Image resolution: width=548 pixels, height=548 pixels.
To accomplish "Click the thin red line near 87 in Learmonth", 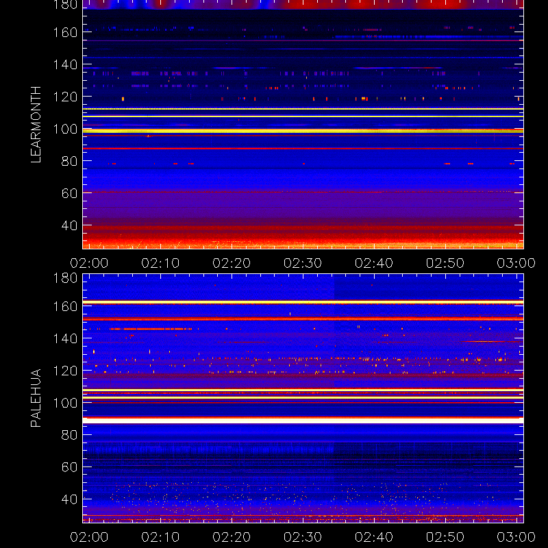I will [303, 149].
